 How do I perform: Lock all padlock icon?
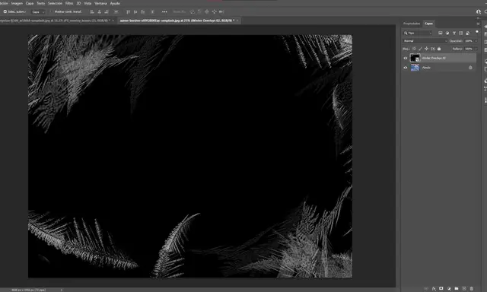pos(439,49)
